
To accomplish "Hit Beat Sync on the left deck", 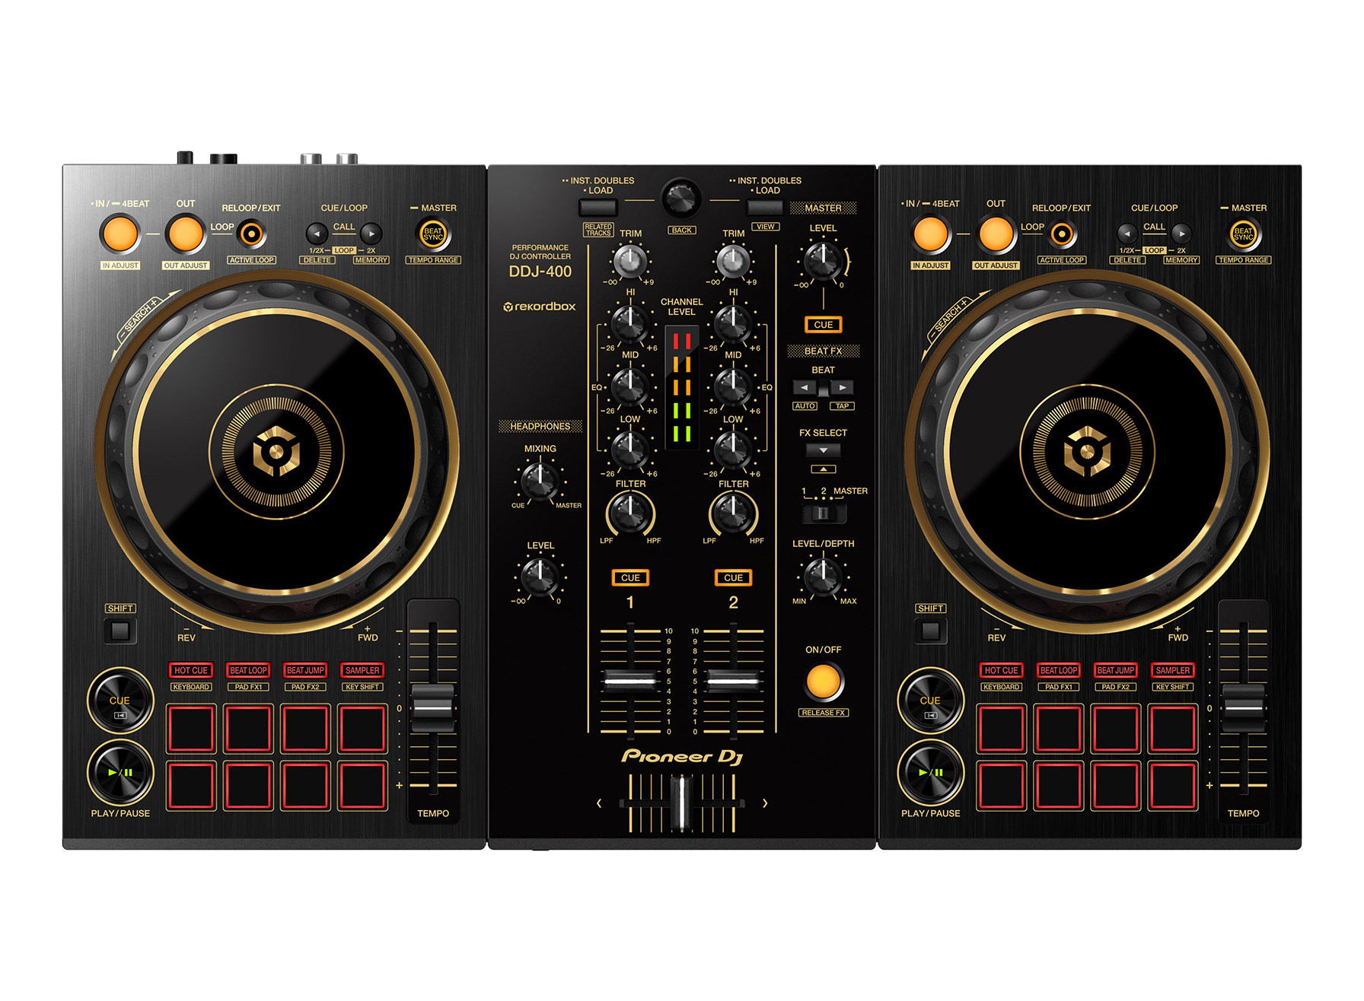I will pyautogui.click(x=432, y=234).
